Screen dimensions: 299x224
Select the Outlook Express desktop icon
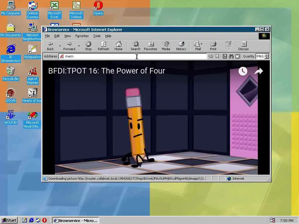coord(32,10)
